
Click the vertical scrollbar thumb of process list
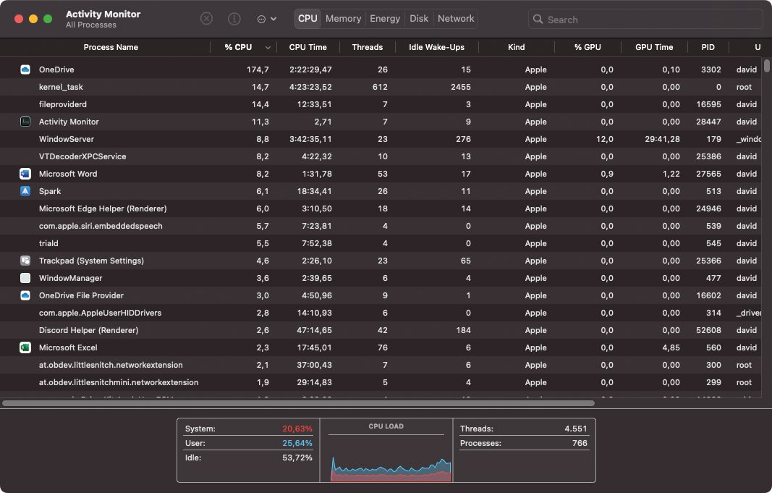tap(767, 66)
